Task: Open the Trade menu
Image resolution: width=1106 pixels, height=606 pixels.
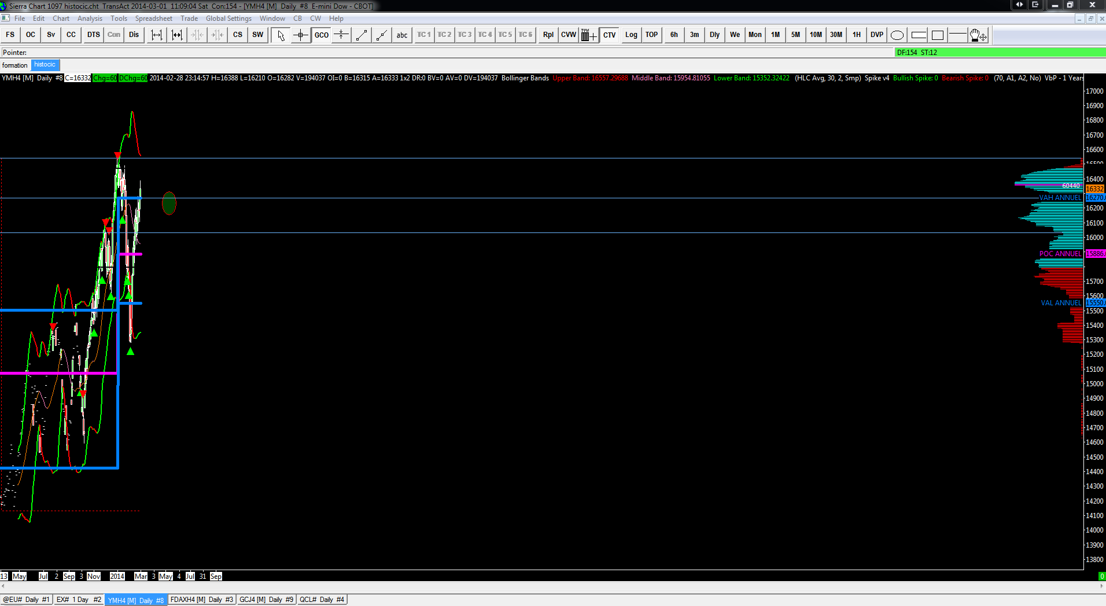Action: click(189, 19)
